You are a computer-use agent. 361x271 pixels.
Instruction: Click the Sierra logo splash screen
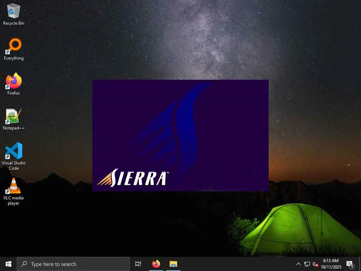[x=180, y=135]
